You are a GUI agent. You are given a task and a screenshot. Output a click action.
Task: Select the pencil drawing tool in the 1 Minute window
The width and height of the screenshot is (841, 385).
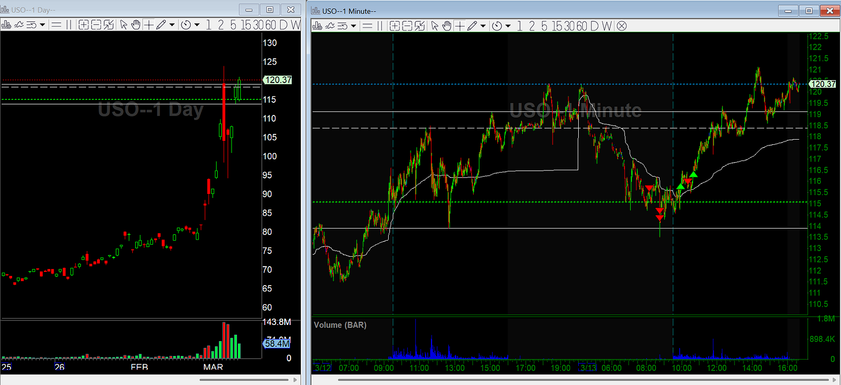(472, 25)
